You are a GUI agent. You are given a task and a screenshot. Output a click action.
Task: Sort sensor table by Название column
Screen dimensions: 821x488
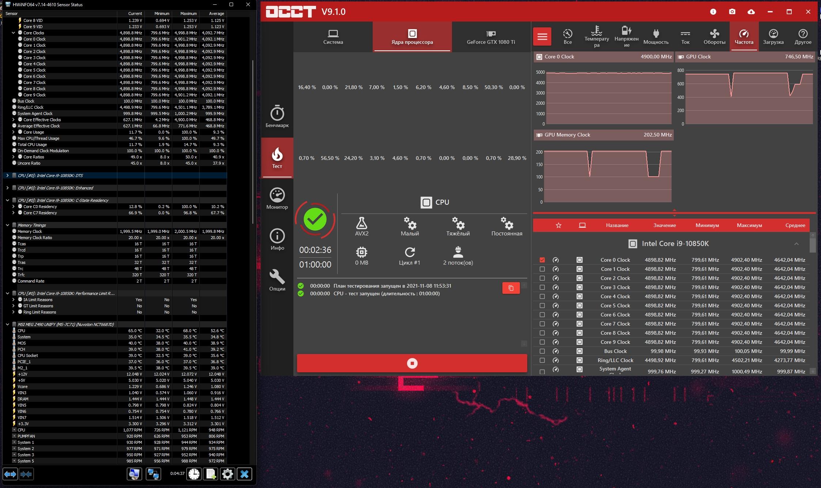[x=617, y=225]
